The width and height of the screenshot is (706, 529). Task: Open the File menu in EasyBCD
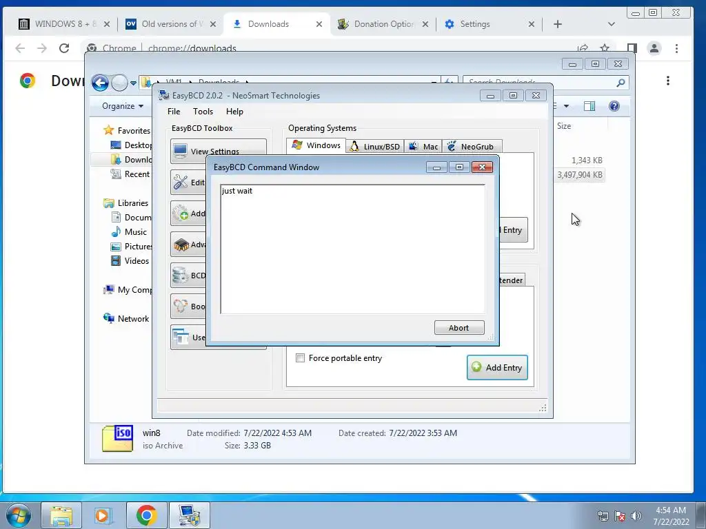(174, 112)
